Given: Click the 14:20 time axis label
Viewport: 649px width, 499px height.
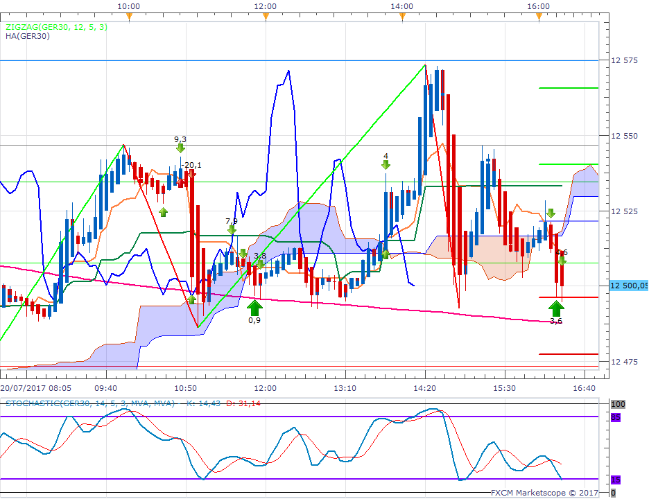Looking at the screenshot, I should pos(425,388).
